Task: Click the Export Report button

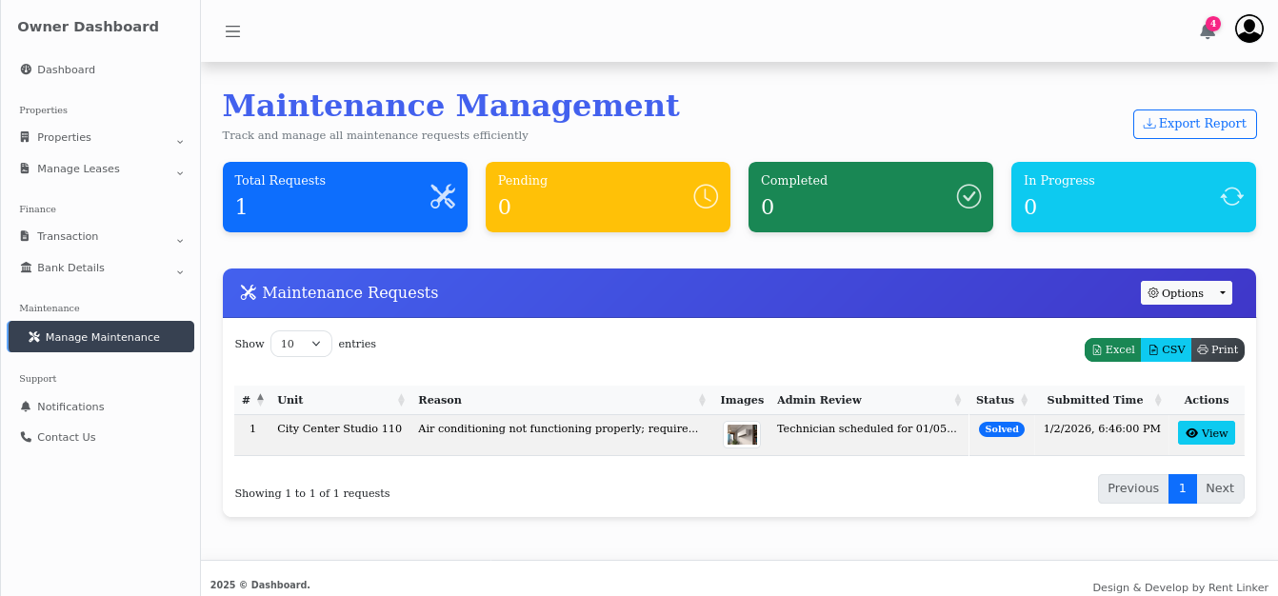Action: 1194,124
